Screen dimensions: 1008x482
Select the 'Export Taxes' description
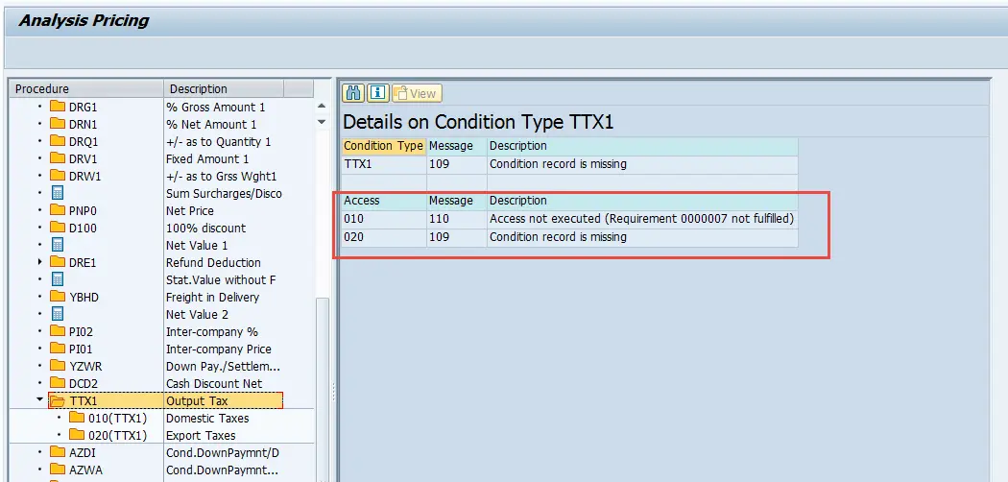[x=201, y=436]
